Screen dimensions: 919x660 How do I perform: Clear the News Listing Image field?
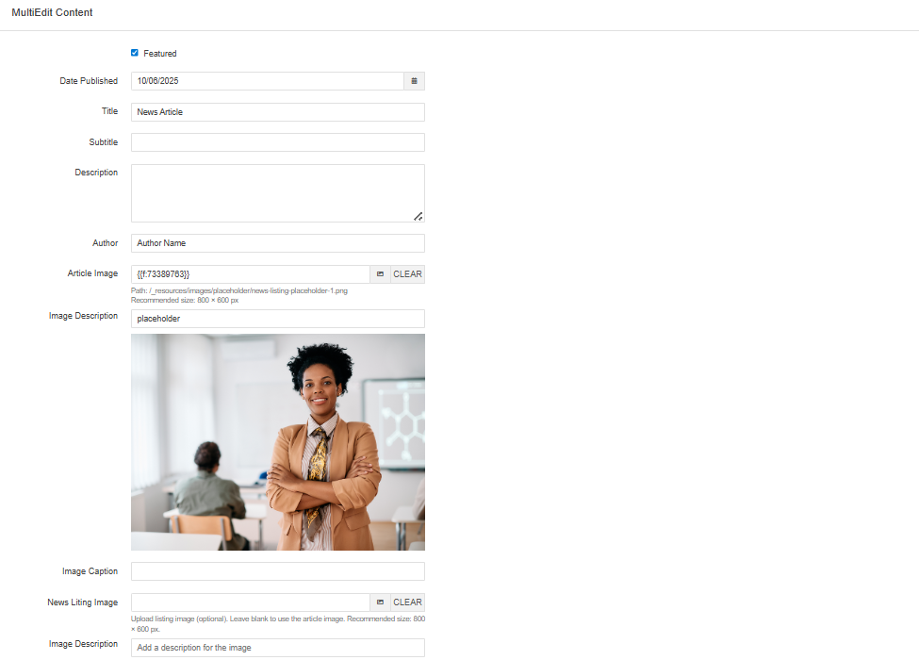(406, 602)
